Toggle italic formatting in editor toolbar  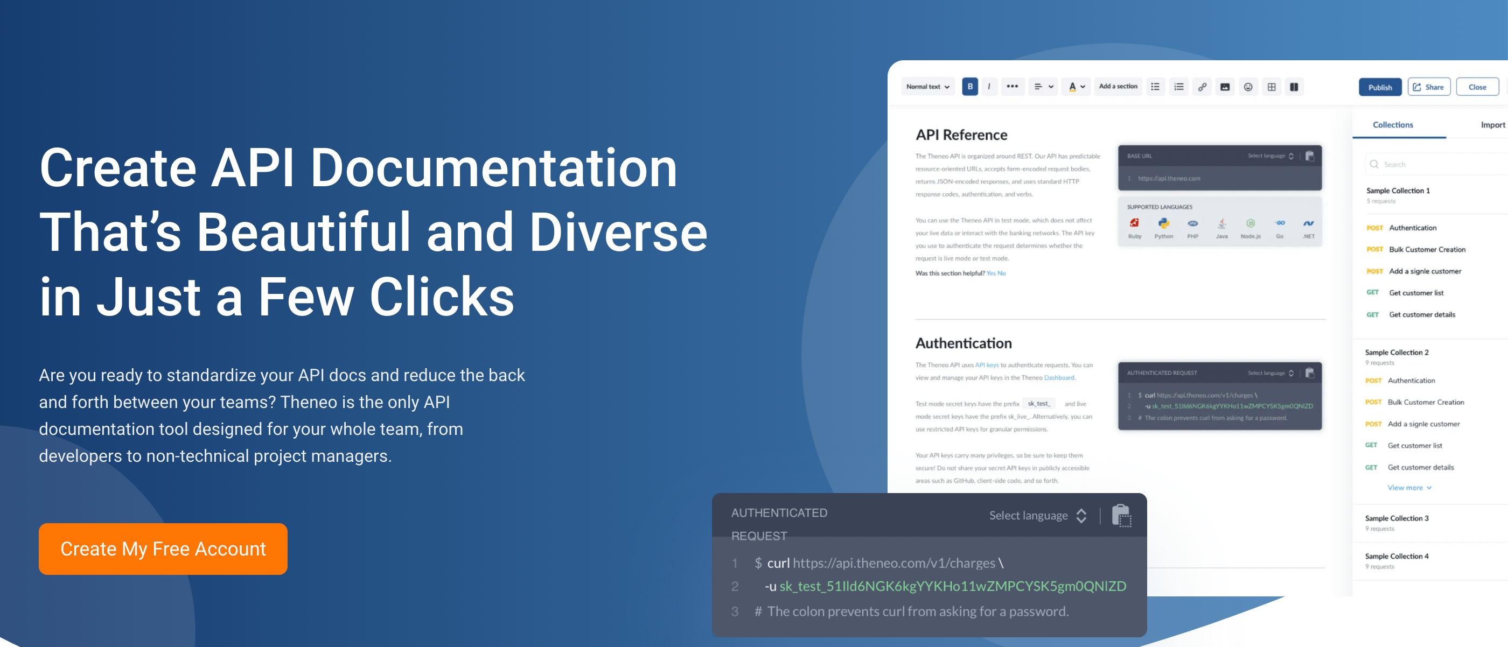[x=989, y=87]
